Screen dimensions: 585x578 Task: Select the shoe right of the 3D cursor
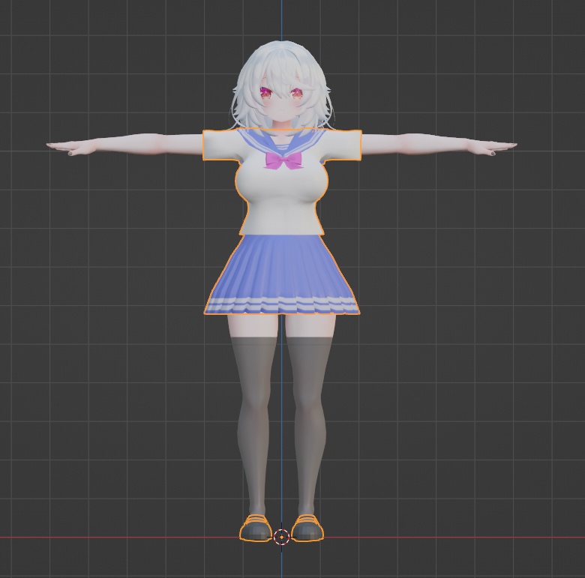(307, 529)
